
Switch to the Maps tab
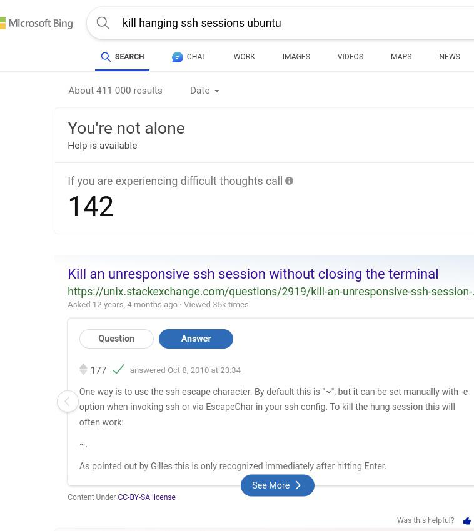401,57
